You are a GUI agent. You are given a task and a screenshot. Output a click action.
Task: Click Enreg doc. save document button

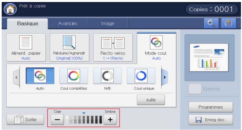211,120
